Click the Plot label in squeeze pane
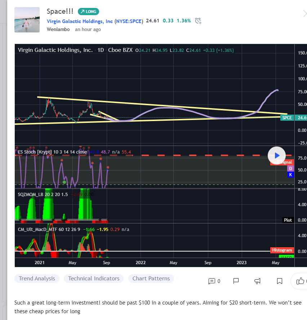Screen dimensions: 307x320 (x=288, y=220)
